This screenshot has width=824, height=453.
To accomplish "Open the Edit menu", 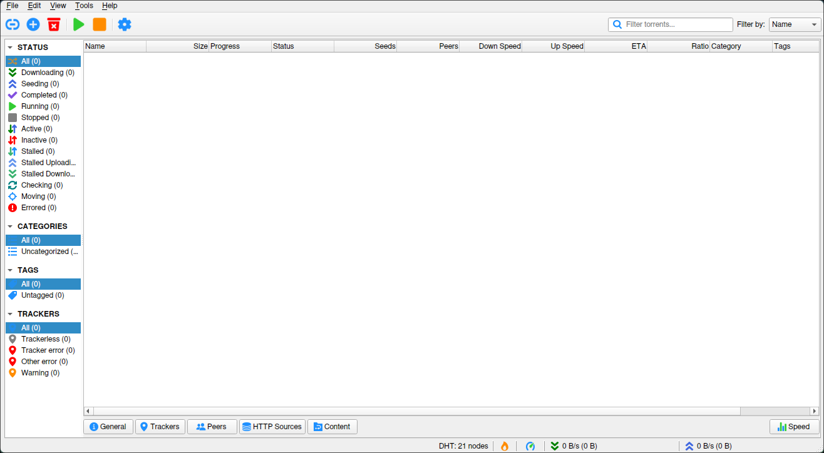I will click(34, 6).
